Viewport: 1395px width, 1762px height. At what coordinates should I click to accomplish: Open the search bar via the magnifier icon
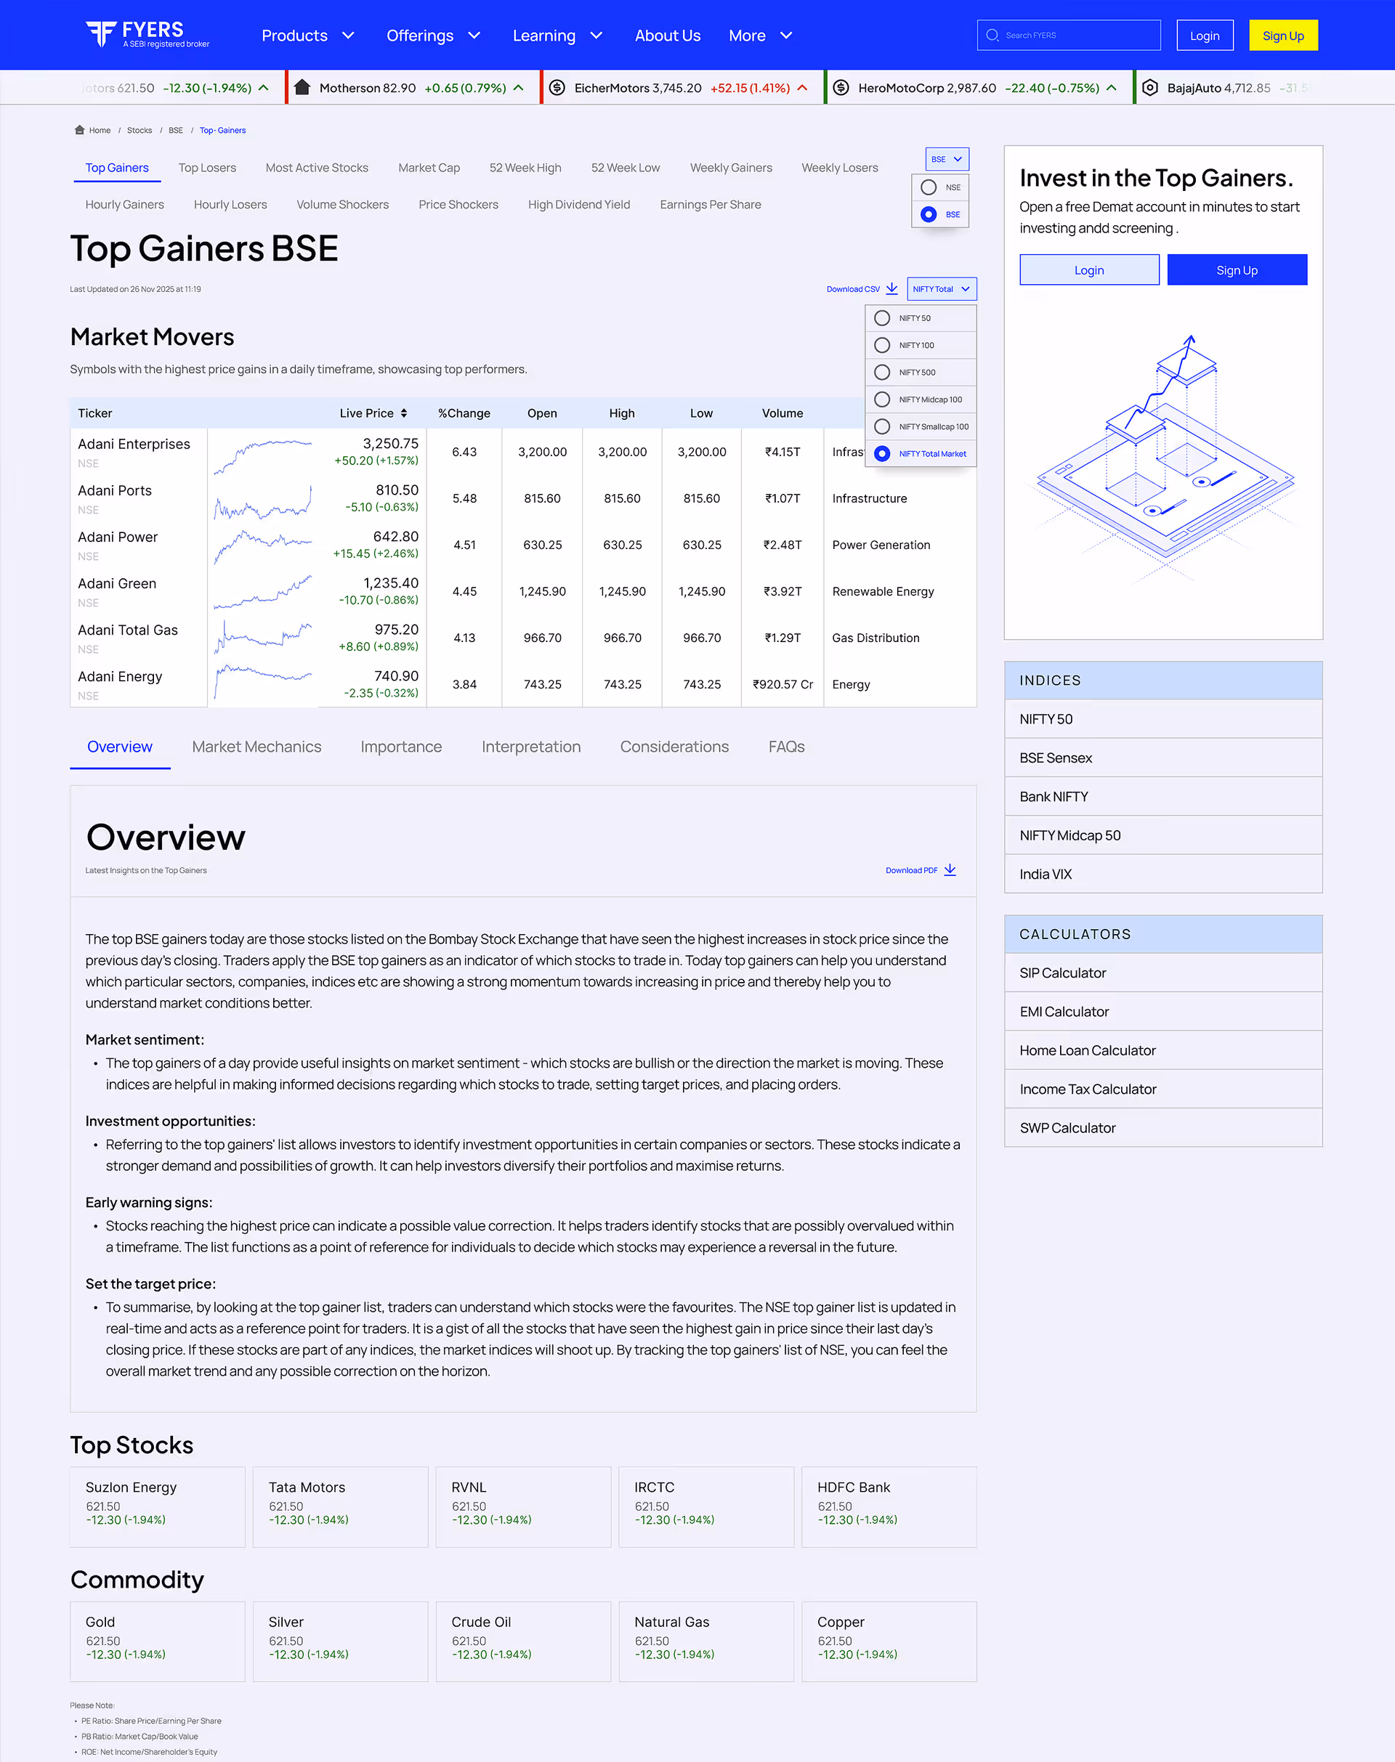click(x=993, y=35)
